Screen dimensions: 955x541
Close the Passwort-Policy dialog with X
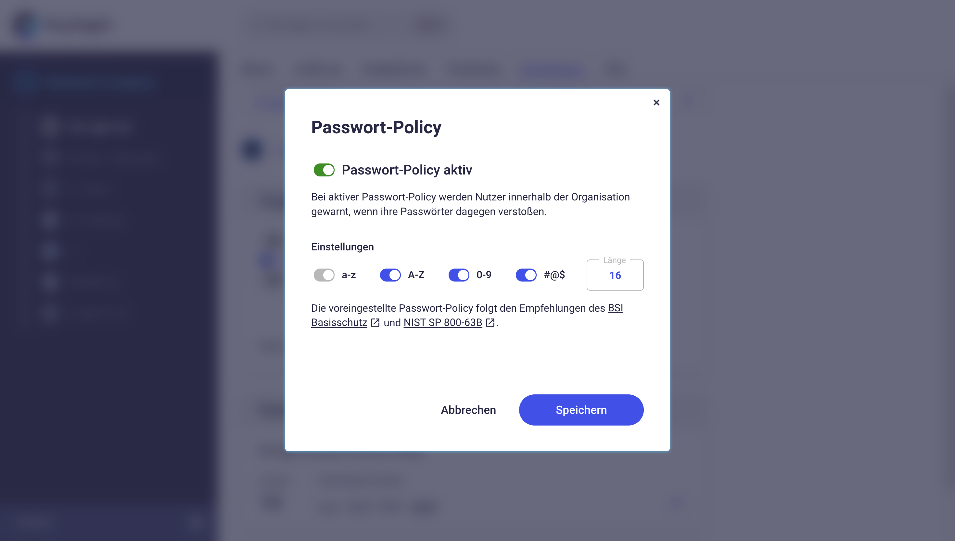656,102
